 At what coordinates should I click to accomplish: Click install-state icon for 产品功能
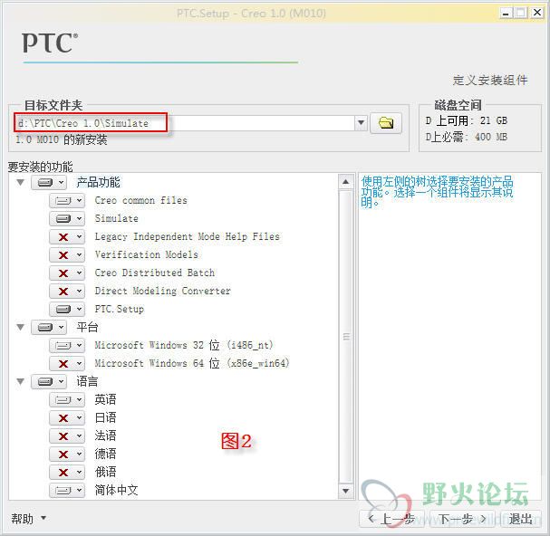click(45, 183)
